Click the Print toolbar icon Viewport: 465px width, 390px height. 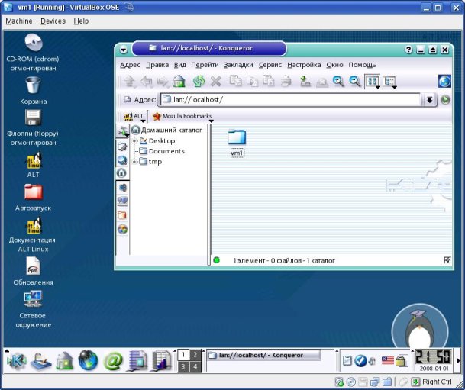(x=286, y=81)
